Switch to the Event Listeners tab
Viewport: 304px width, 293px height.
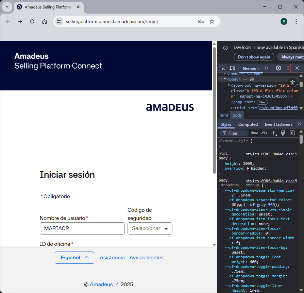(278, 124)
